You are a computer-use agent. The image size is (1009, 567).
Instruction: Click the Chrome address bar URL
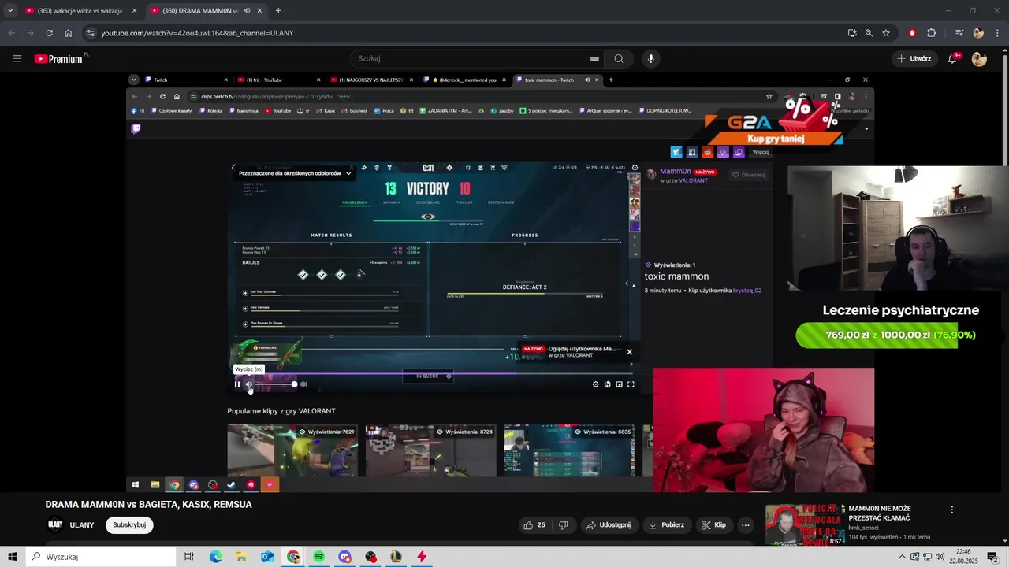coord(197,33)
